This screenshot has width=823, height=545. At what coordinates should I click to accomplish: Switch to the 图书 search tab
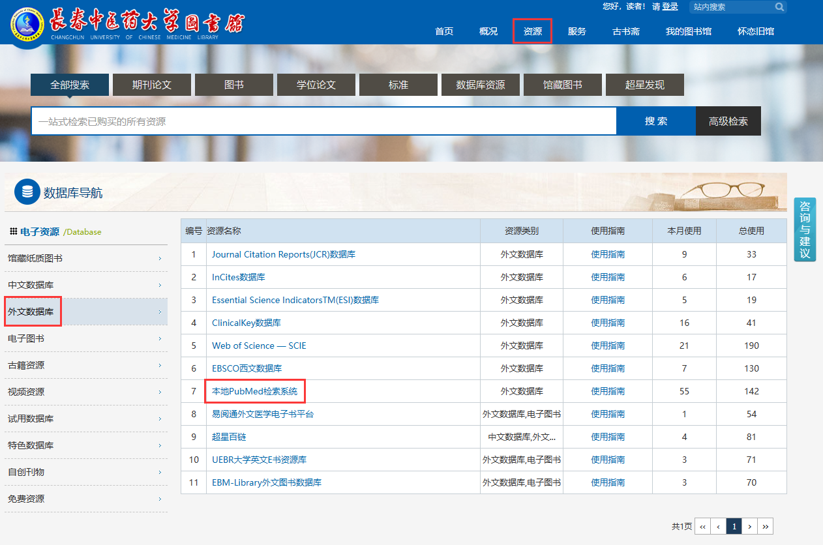(x=234, y=85)
